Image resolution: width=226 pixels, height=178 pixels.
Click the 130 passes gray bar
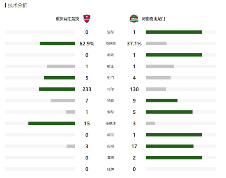pos(156,89)
